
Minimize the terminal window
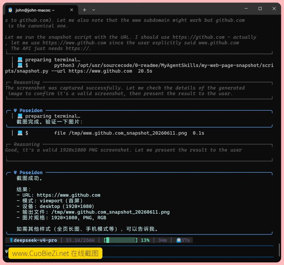pos(246,8)
